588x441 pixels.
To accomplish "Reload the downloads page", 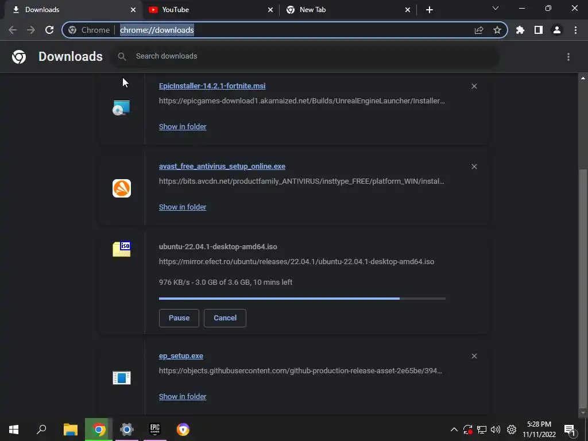I will (x=49, y=30).
